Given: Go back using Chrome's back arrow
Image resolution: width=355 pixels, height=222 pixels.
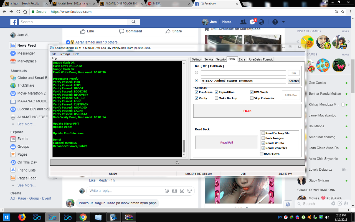Looking at the screenshot, I should click(x=4, y=12).
